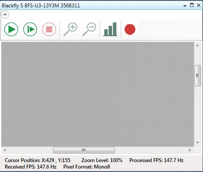The image size is (203, 172).
Task: Close the Blackfly S camera panel
Action: click(x=199, y=5)
